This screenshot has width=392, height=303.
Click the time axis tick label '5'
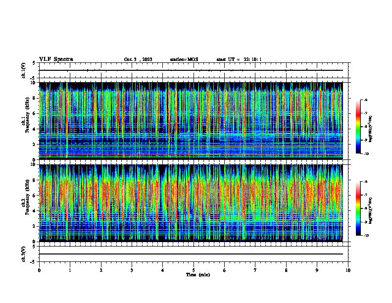coord(194,270)
